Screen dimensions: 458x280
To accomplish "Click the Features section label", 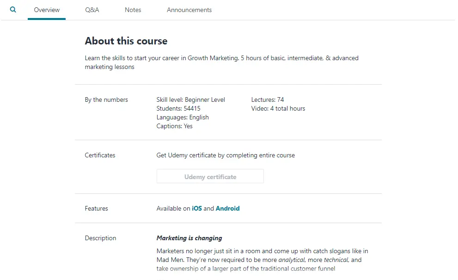I will coord(96,208).
